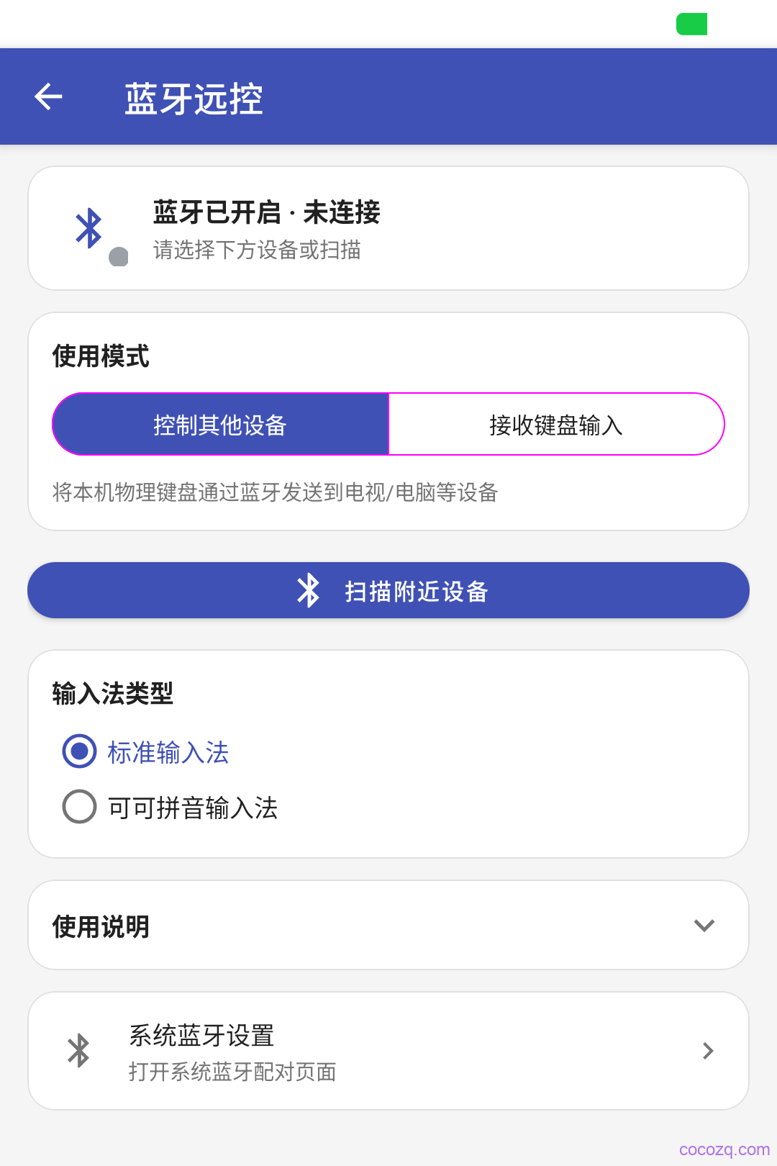Tap the gray connection status dot

click(x=119, y=257)
